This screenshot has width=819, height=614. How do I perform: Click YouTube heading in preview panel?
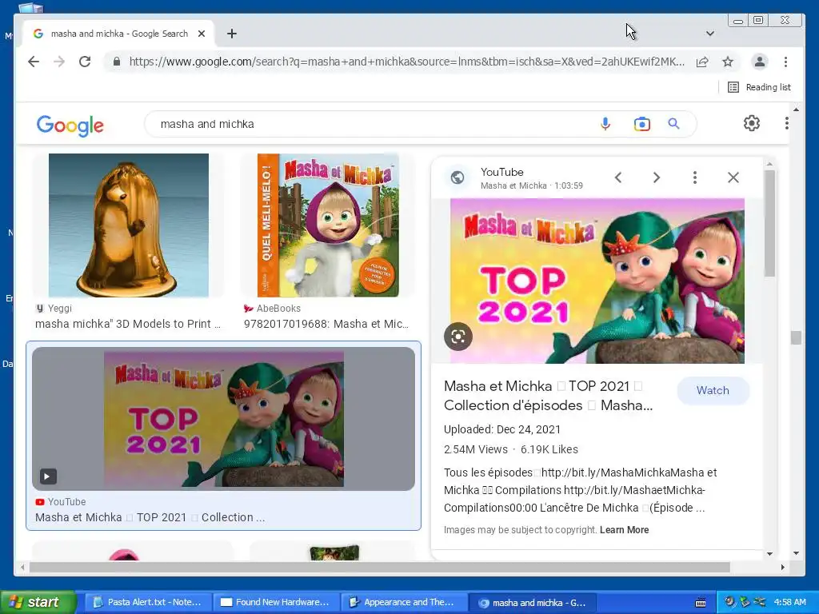coord(502,172)
